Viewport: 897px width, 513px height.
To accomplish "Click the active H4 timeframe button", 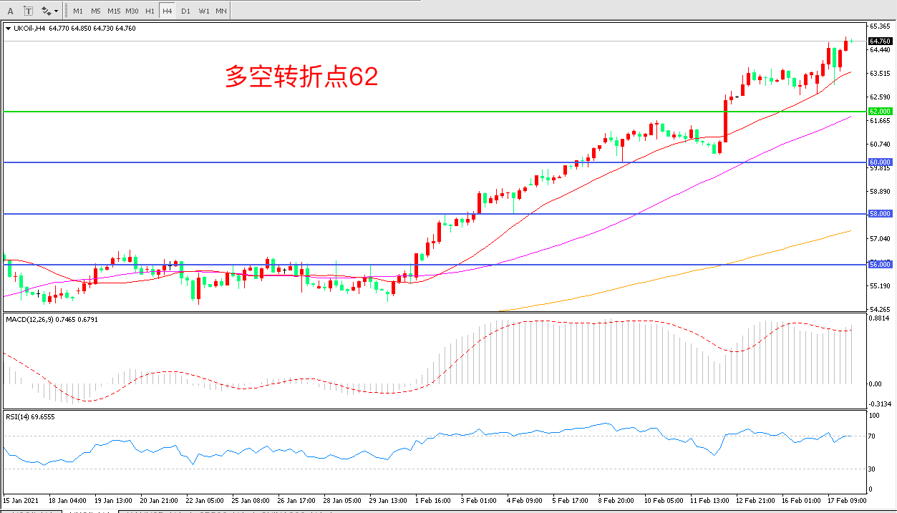I will (167, 11).
